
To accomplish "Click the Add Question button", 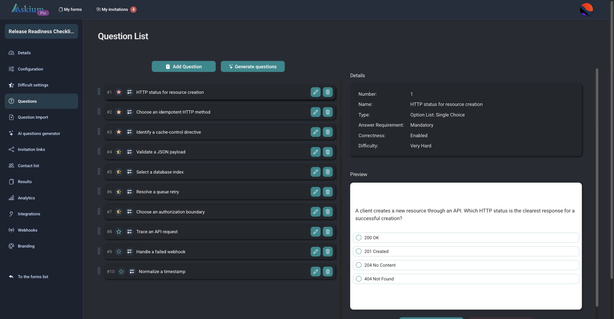I will tap(184, 66).
